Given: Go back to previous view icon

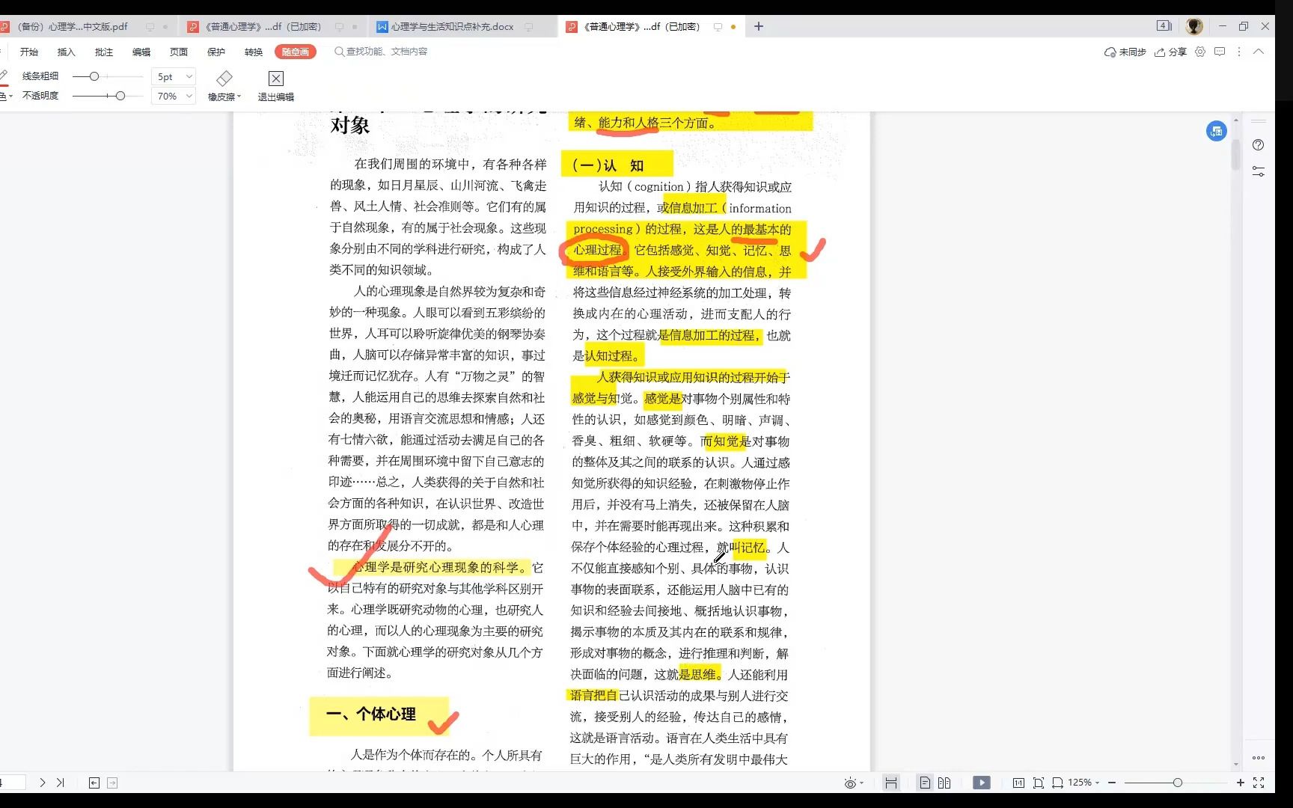Looking at the screenshot, I should pyautogui.click(x=94, y=783).
